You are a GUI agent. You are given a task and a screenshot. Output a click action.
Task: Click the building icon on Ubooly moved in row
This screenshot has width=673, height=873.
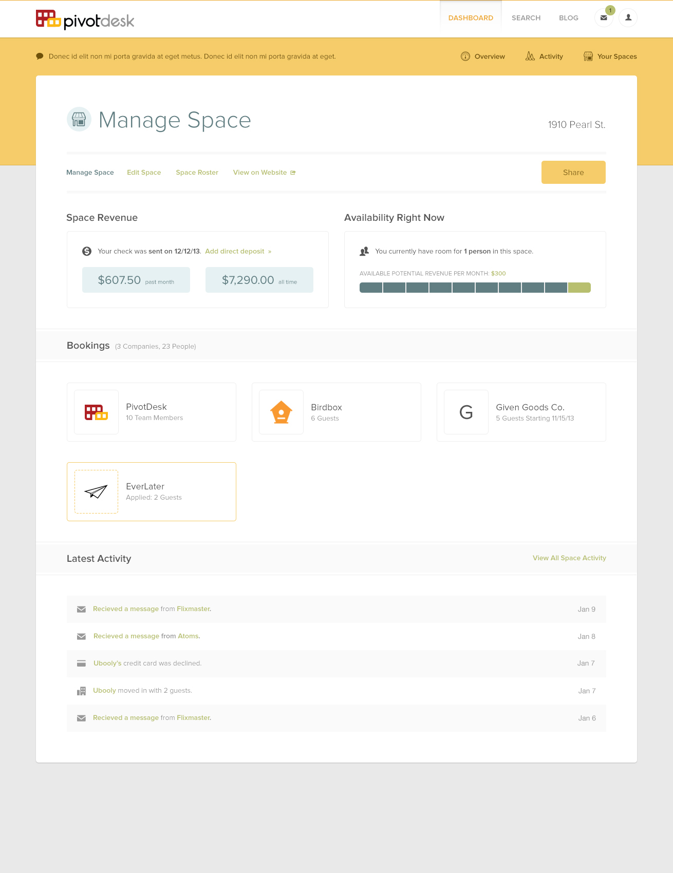pos(81,691)
